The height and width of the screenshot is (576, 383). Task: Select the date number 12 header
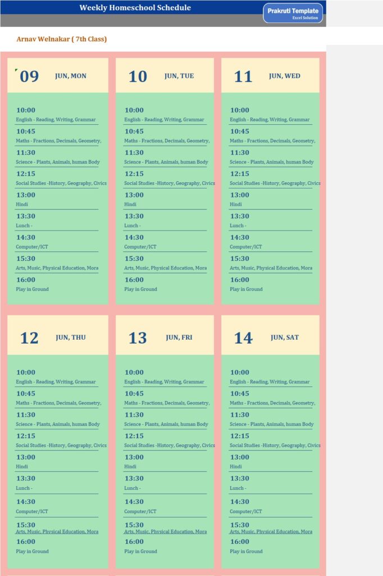coord(29,337)
